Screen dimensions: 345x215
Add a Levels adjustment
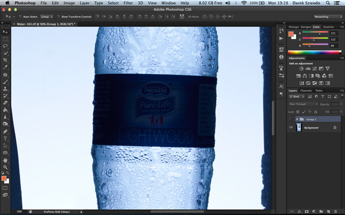[x=308, y=68]
